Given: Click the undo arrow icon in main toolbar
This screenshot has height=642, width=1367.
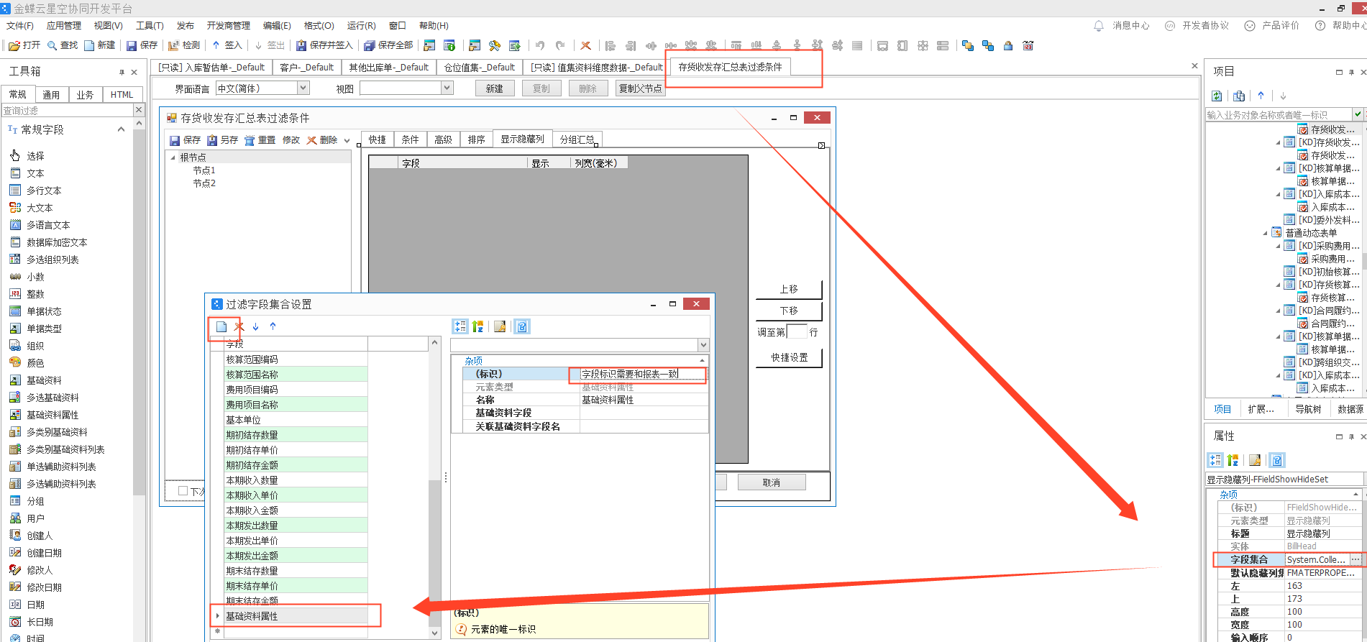Looking at the screenshot, I should pos(540,45).
